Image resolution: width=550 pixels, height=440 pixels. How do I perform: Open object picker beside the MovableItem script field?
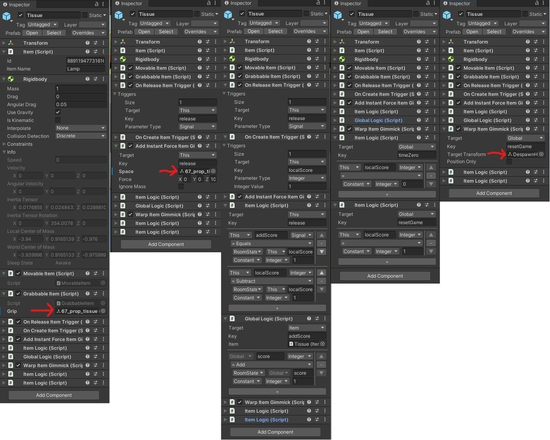point(103,283)
